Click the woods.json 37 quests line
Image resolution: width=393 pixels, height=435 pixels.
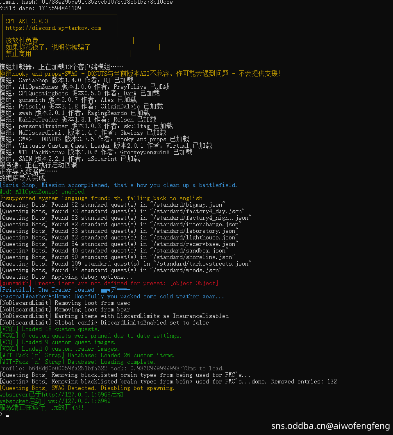pos(111,270)
